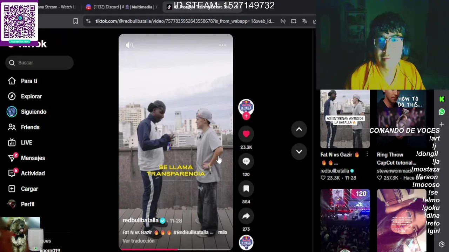Open the Siguiendo feed

point(33,112)
